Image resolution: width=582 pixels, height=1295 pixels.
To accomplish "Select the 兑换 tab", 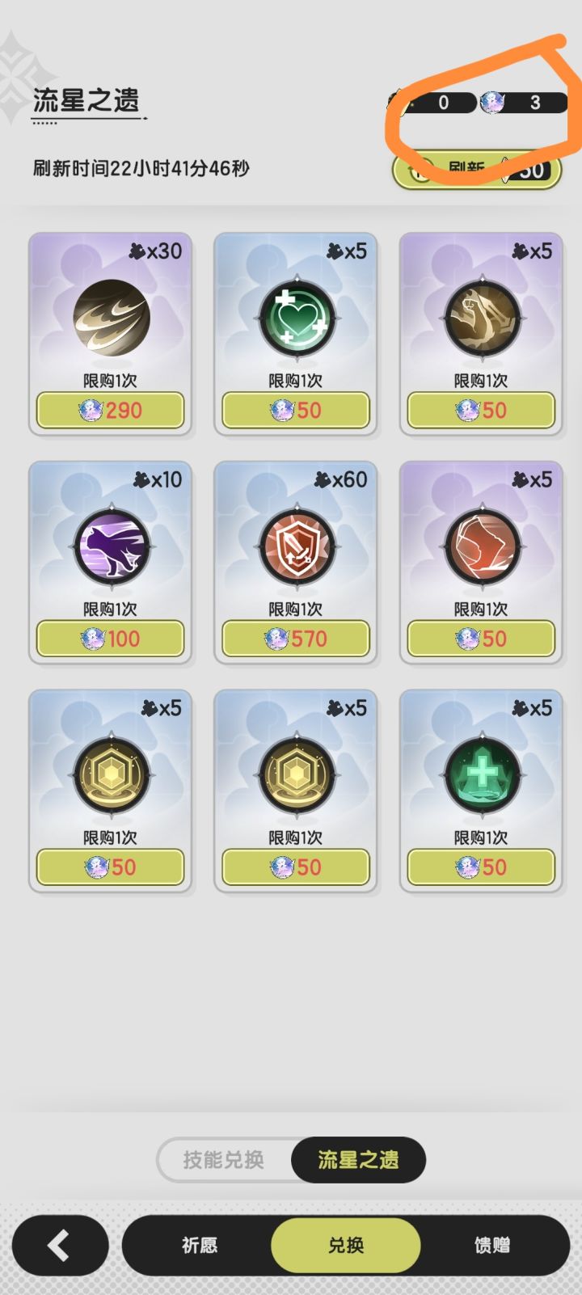I will coord(346,1245).
